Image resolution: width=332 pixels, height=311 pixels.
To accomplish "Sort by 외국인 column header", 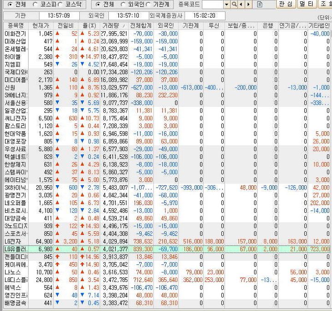I will pyautogui.click(x=166, y=26).
